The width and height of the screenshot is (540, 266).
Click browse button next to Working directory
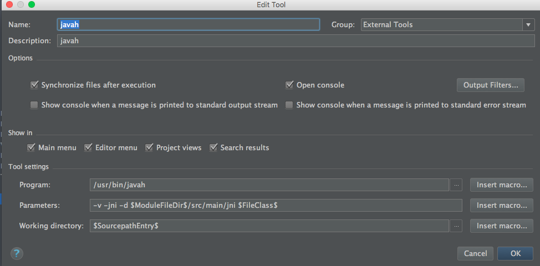(x=456, y=226)
